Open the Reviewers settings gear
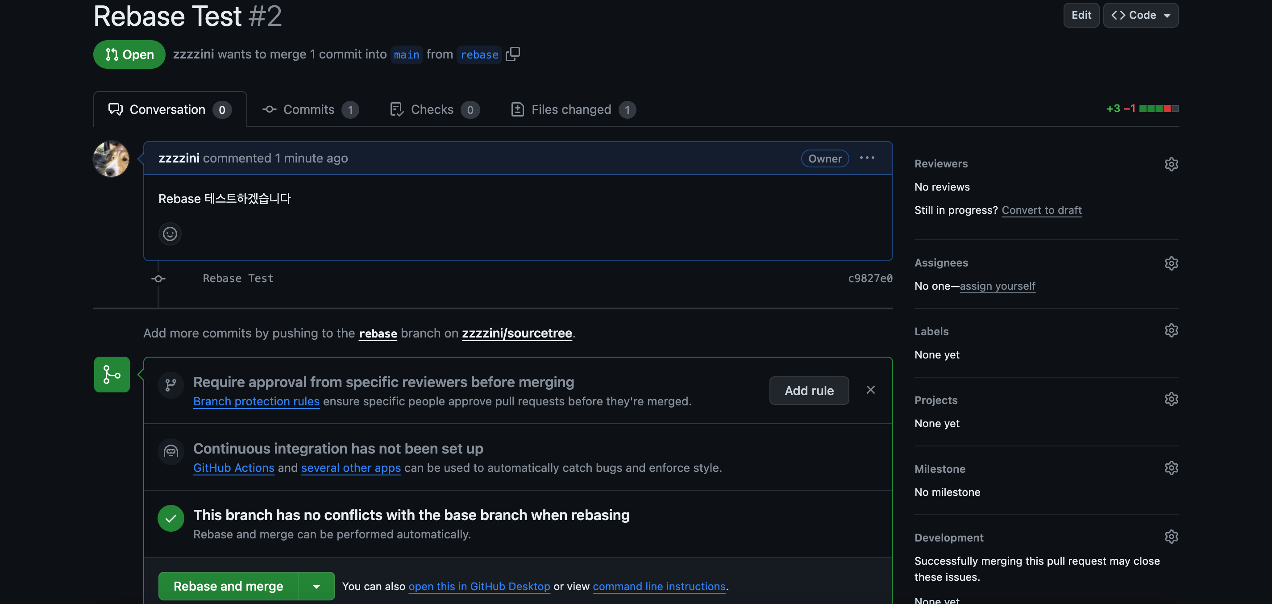Viewport: 1272px width, 604px height. tap(1171, 164)
